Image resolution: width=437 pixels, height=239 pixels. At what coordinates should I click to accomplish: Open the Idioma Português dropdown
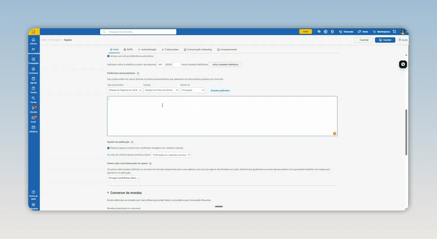193,90
